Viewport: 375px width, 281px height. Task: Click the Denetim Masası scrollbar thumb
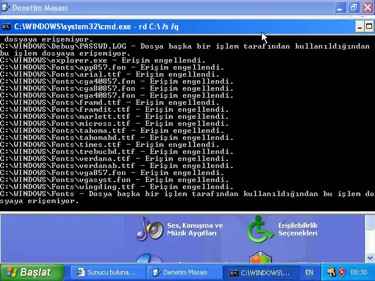[x=370, y=222]
